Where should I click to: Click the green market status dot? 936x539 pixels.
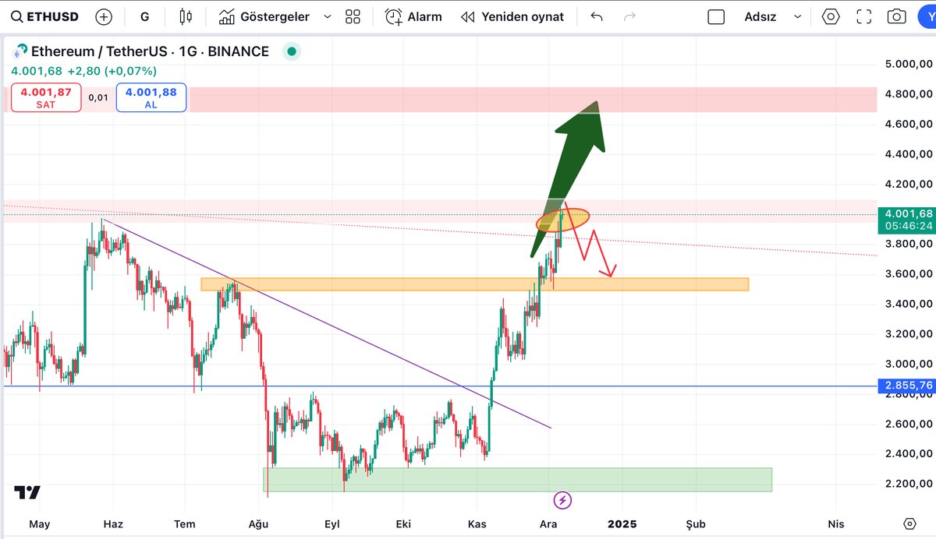click(x=292, y=52)
